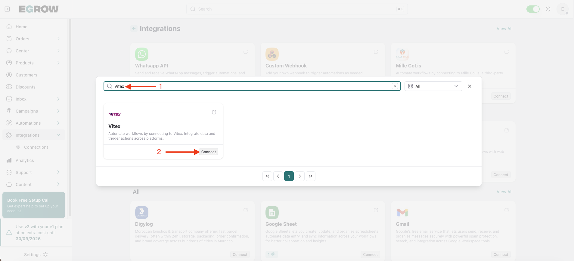574x261 pixels.
Task: Click the Vitex card title text
Action: (114, 126)
